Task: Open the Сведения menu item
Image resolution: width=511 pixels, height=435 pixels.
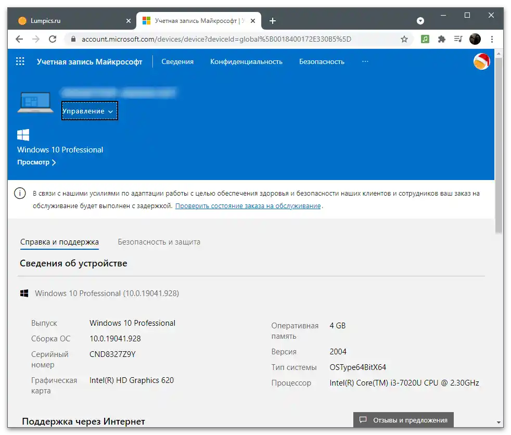Action: [177, 61]
